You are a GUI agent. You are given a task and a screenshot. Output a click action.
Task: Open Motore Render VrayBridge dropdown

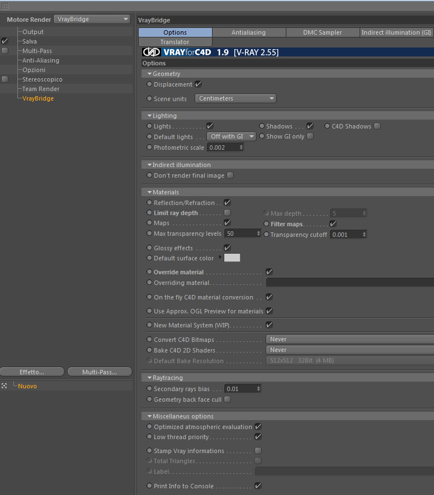(92, 19)
